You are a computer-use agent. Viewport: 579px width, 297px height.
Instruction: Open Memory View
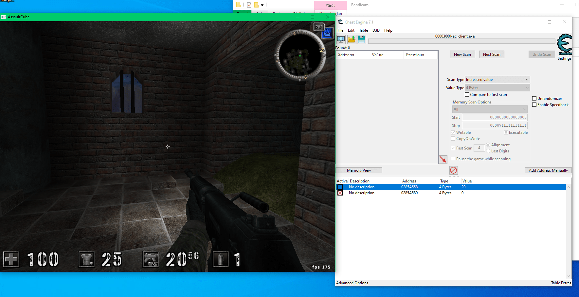pyautogui.click(x=359, y=170)
